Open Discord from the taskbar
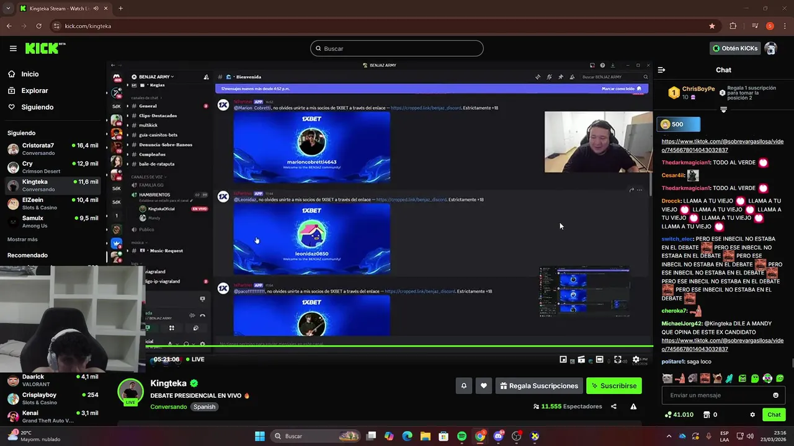The width and height of the screenshot is (794, 446). click(x=498, y=436)
